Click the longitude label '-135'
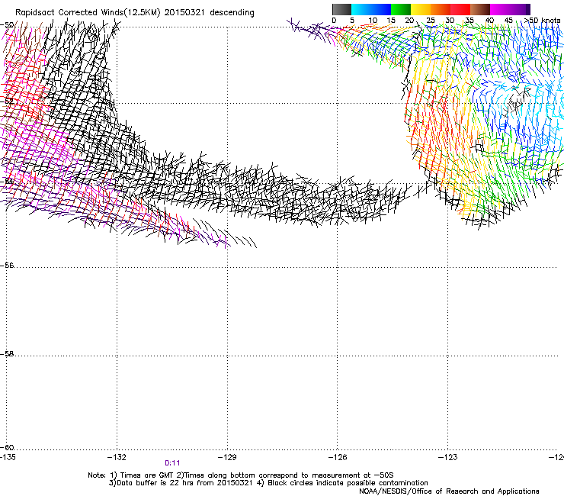 point(8,457)
